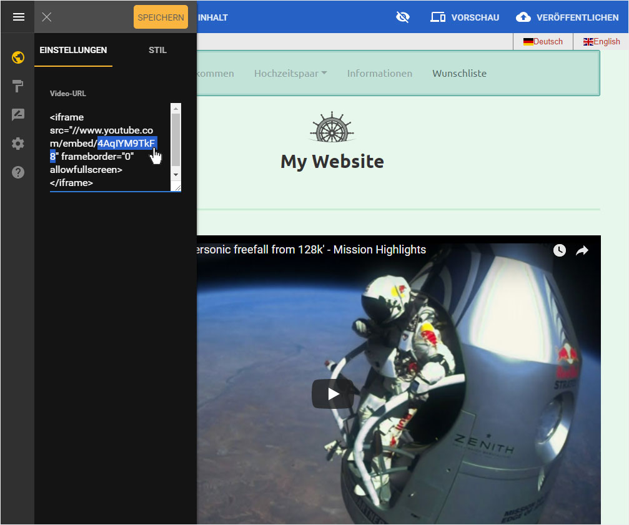
Task: Open the hamburger main menu
Action: 19,17
